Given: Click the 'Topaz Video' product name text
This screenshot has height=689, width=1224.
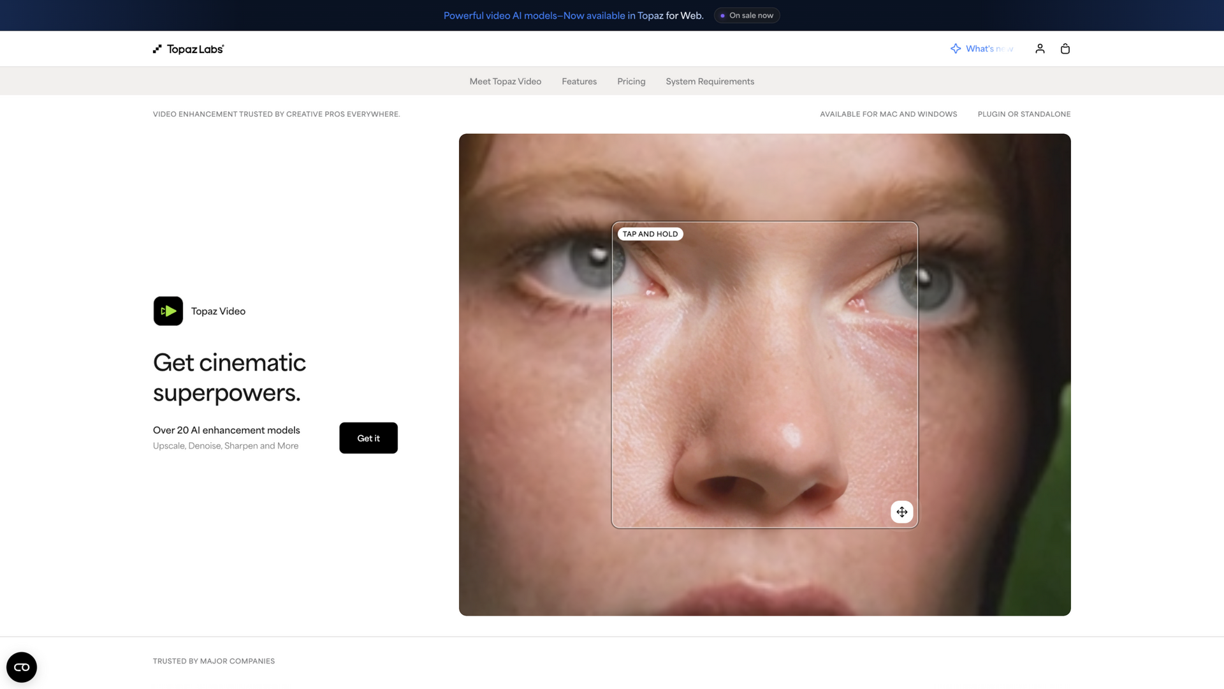Looking at the screenshot, I should tap(218, 311).
